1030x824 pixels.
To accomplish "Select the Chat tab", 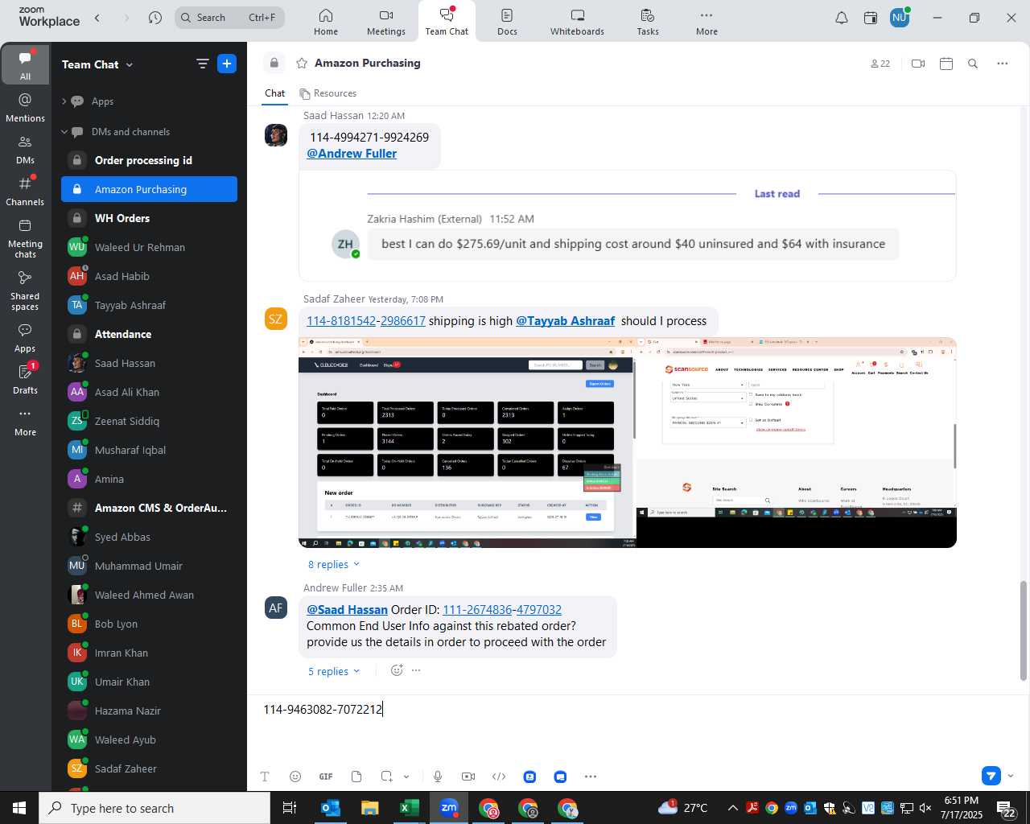I will pos(275,93).
